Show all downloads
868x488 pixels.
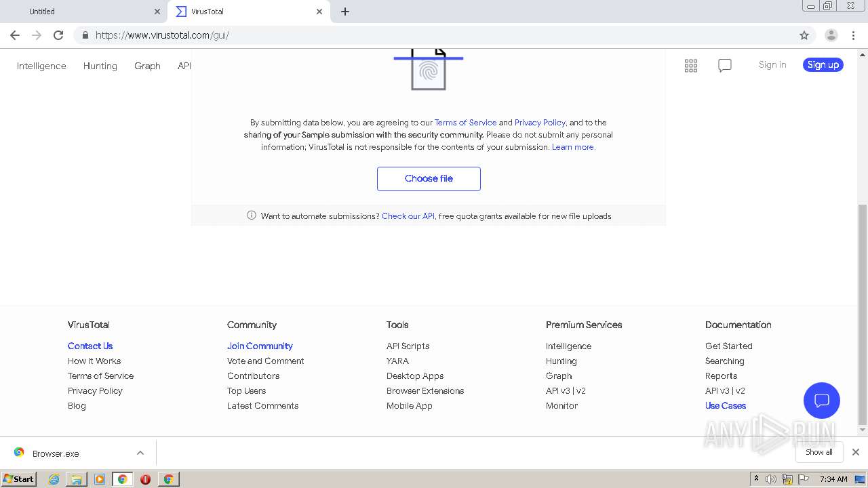click(x=819, y=452)
